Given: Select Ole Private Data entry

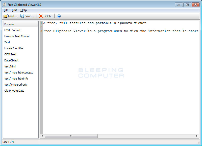Looking at the screenshot, I should [14, 91].
